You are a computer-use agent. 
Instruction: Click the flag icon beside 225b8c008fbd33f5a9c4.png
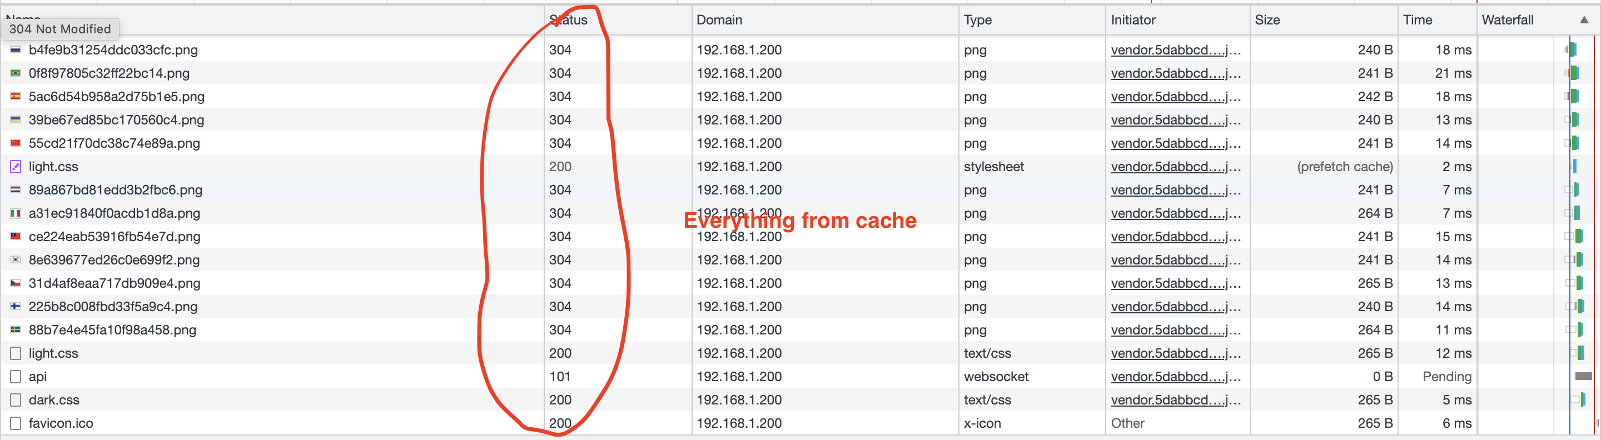pos(16,306)
